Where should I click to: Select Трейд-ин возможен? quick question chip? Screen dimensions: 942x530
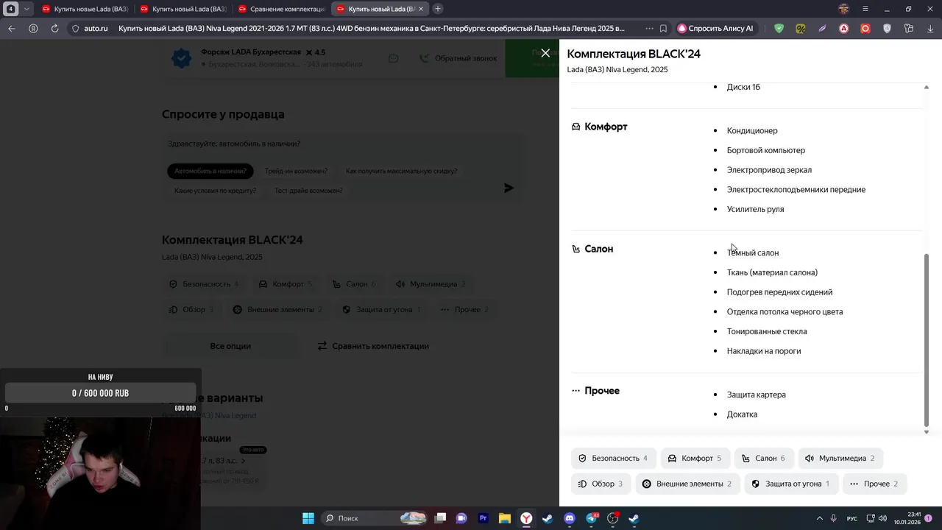[x=296, y=171]
